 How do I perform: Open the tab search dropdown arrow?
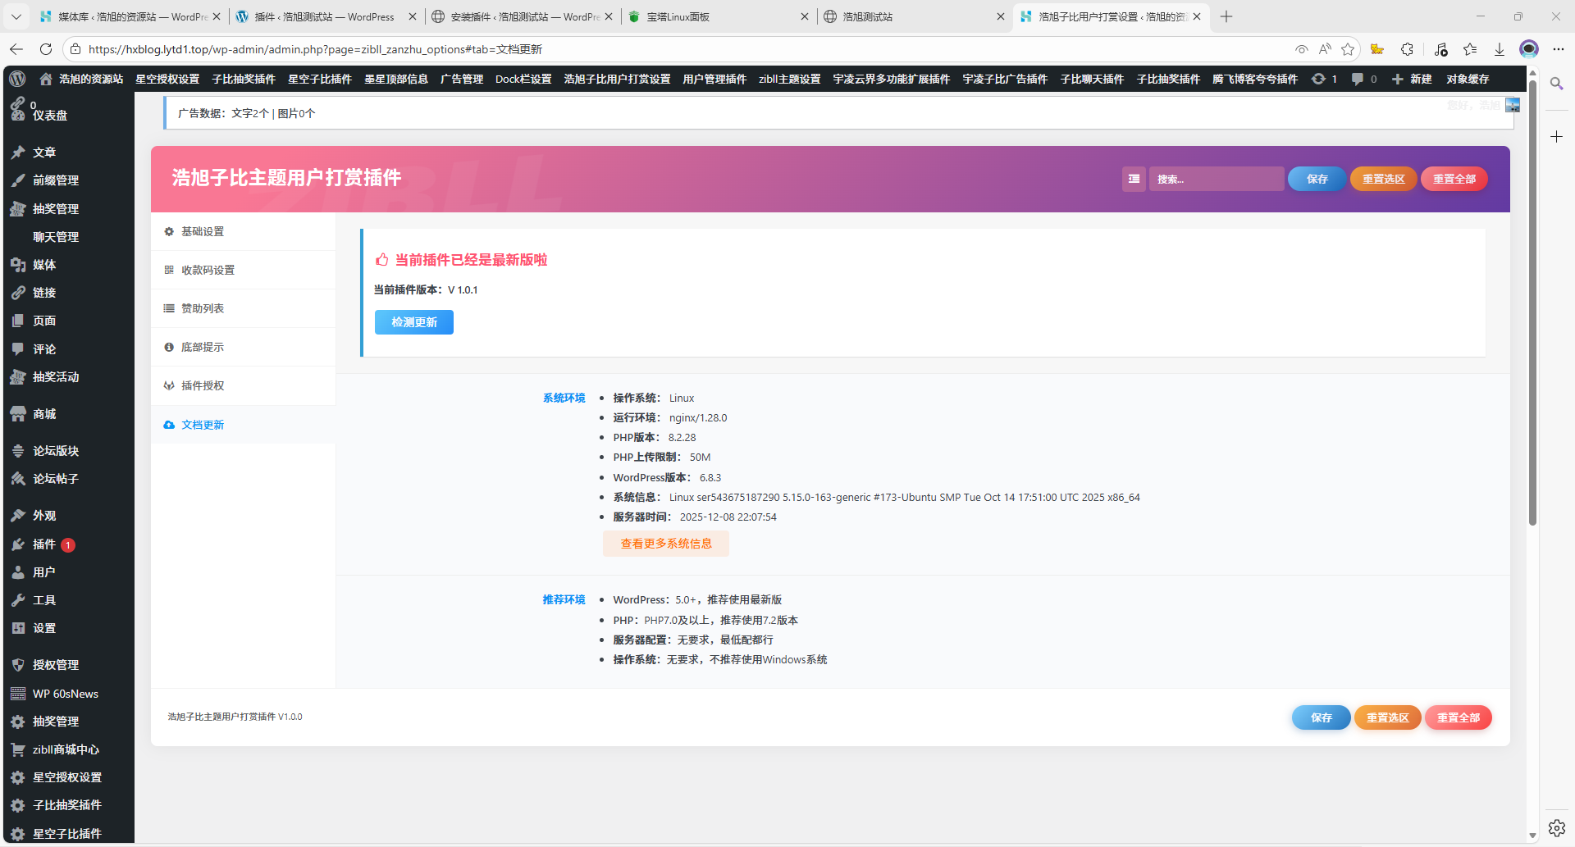pyautogui.click(x=16, y=16)
